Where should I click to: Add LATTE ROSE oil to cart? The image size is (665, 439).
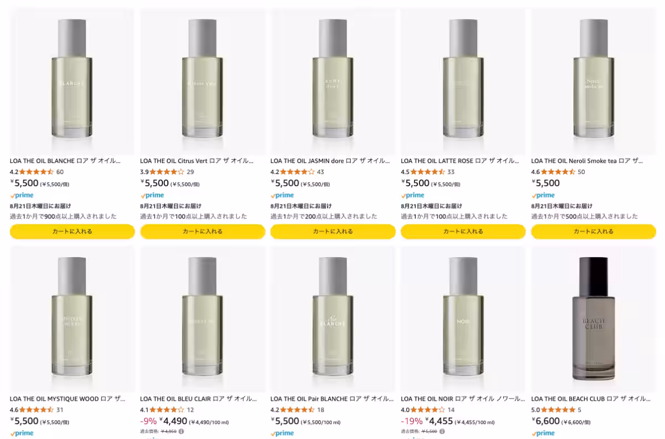pyautogui.click(x=463, y=231)
